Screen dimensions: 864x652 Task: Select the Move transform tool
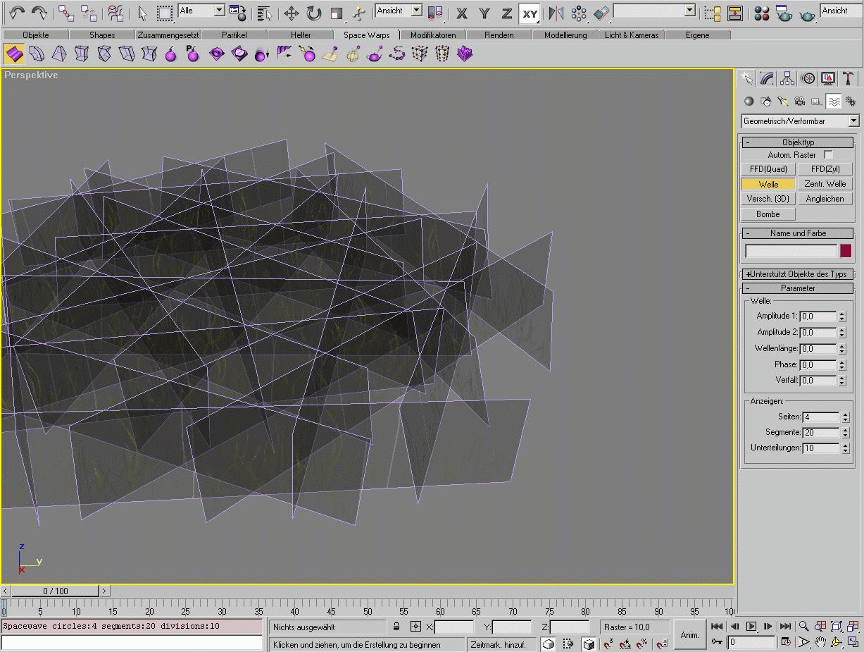click(x=291, y=13)
